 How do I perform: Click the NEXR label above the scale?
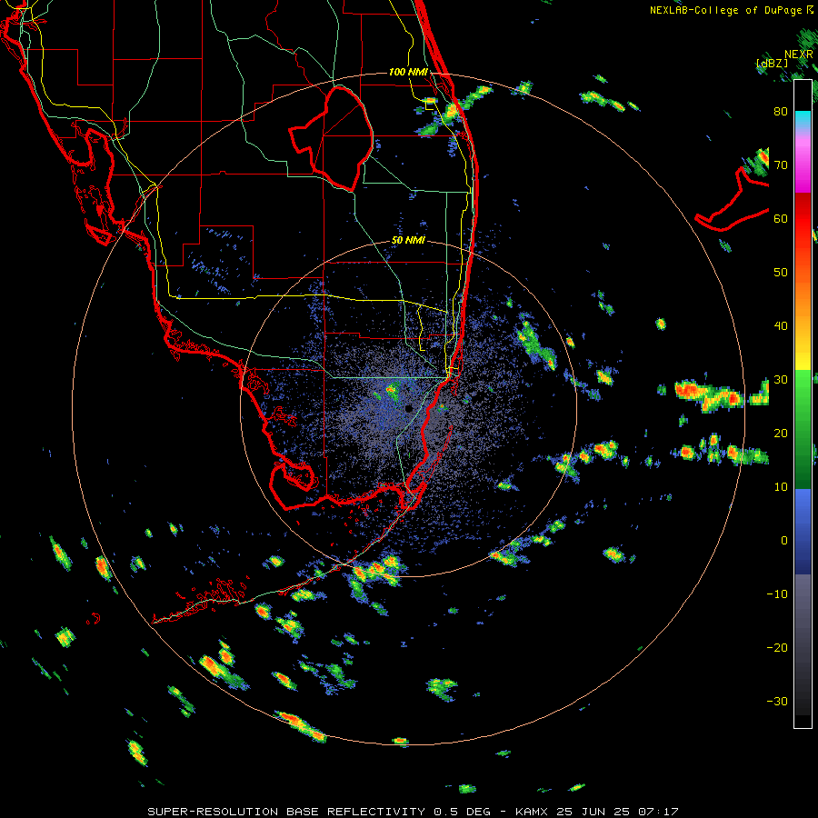coord(799,55)
